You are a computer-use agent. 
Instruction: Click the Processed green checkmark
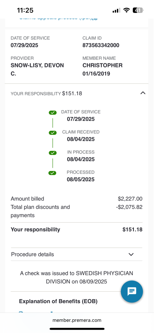coord(53,173)
